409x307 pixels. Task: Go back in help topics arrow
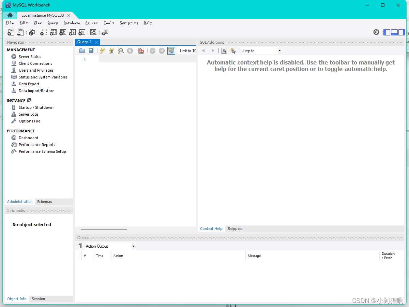[x=203, y=51]
